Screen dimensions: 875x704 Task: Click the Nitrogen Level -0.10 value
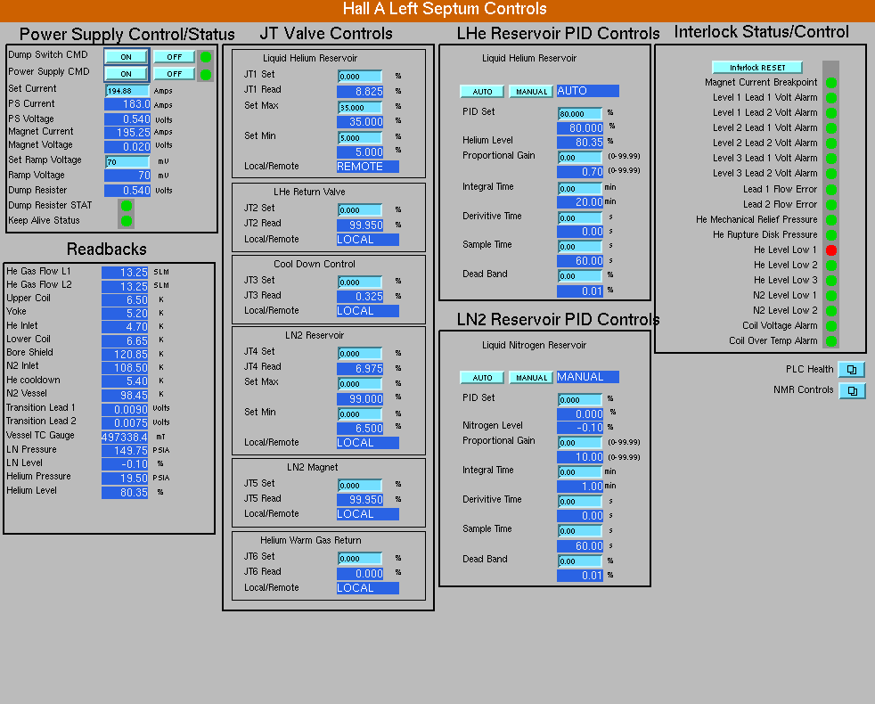tap(580, 428)
